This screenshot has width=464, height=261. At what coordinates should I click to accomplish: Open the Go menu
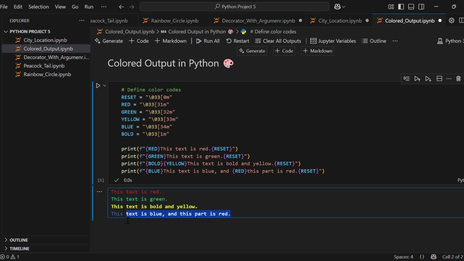click(75, 7)
